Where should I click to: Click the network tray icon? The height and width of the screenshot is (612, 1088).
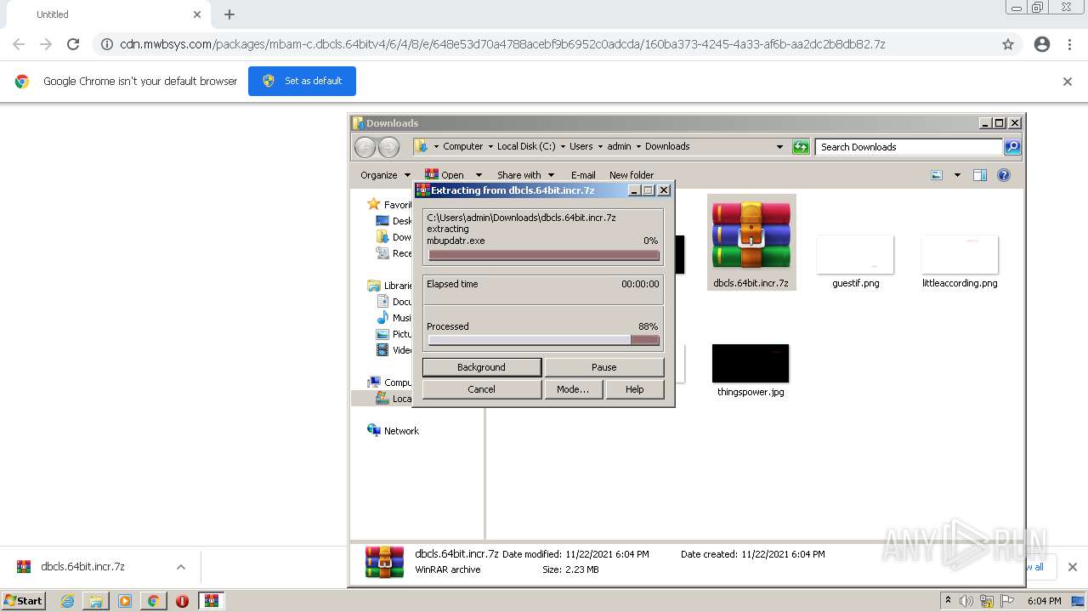[x=987, y=601]
